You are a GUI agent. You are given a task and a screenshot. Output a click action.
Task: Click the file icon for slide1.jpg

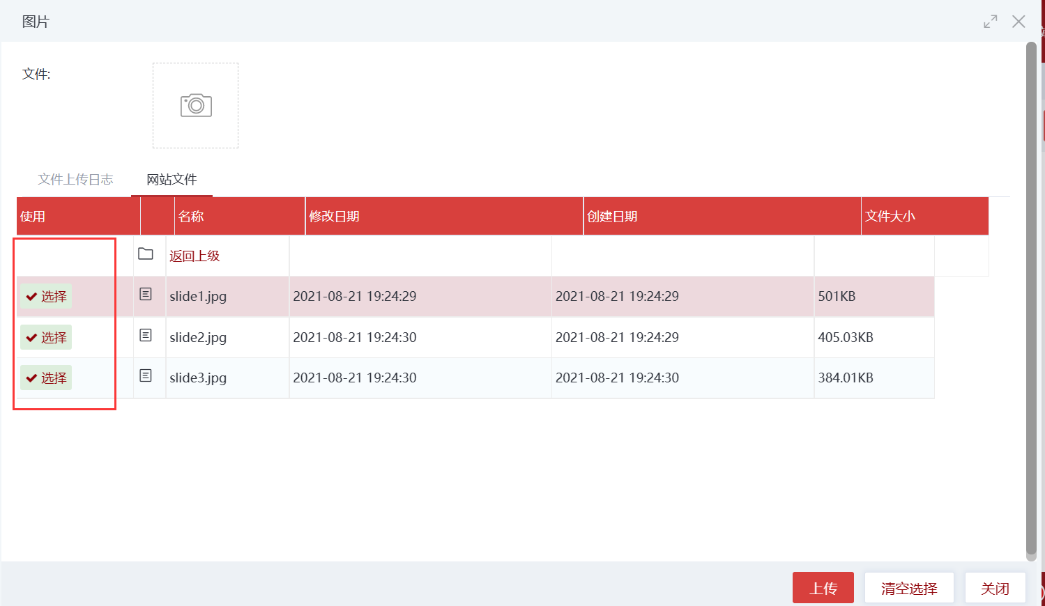pos(146,294)
